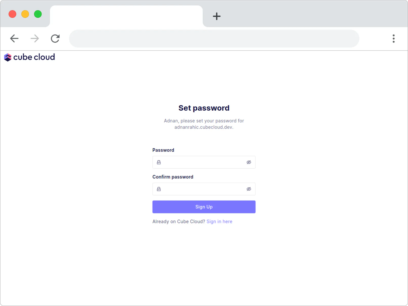Screen dimensions: 408x306
Task: Click the Confirm password label text
Action: [x=173, y=177]
